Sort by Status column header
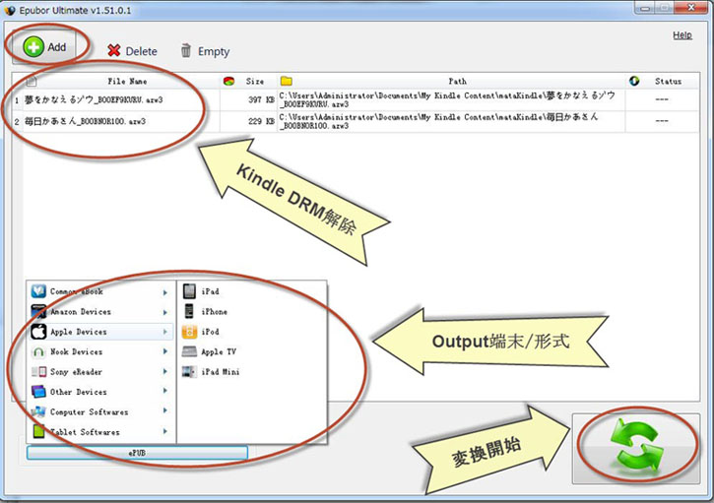 tap(668, 81)
